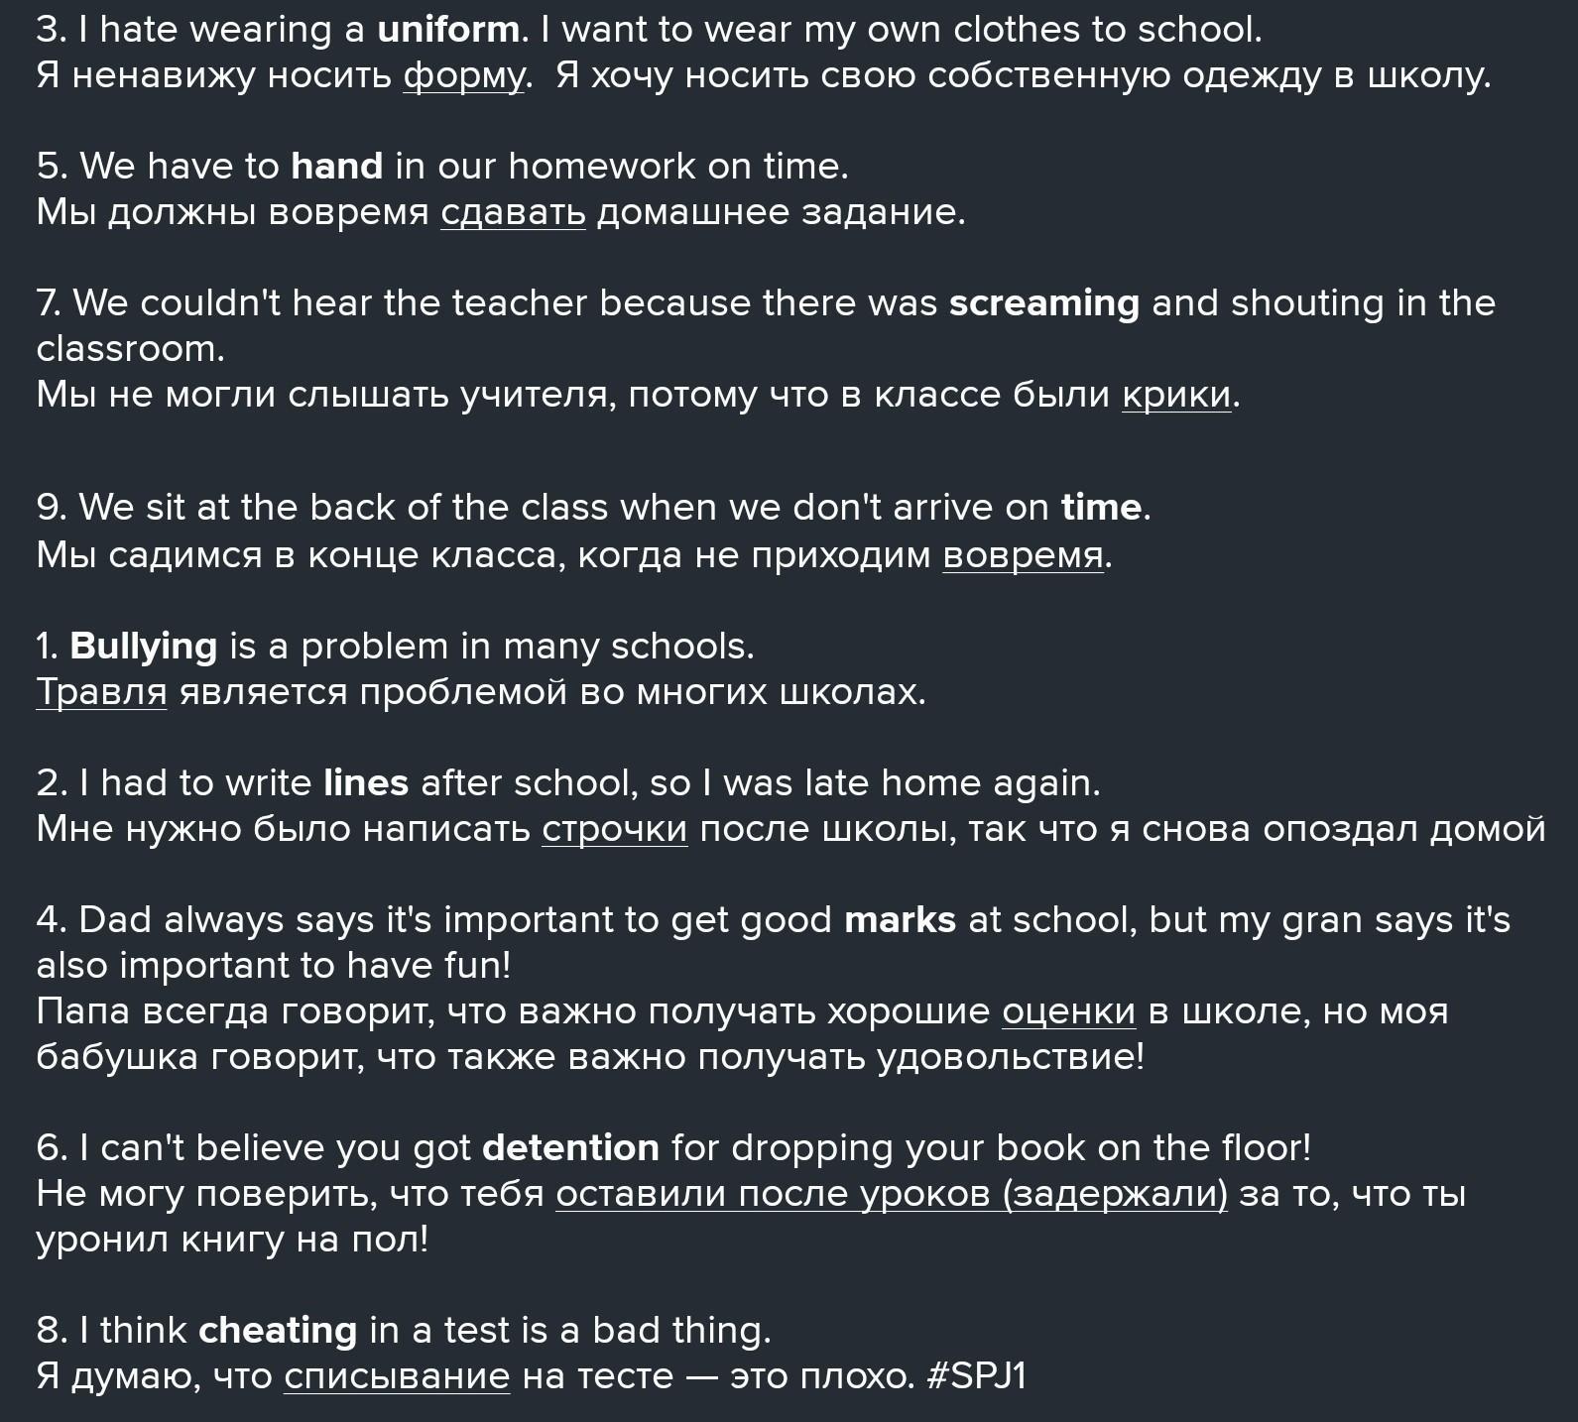Click the underlined word "крики"
1578x1422 pixels.
point(1176,395)
